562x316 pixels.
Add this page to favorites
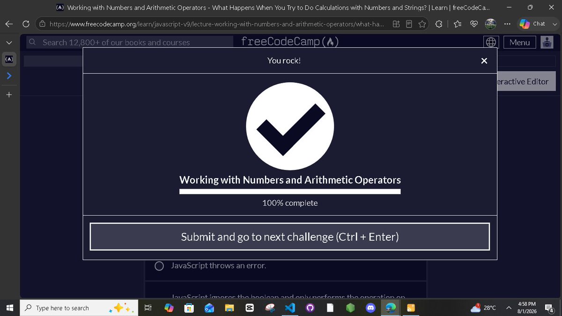tap(422, 24)
